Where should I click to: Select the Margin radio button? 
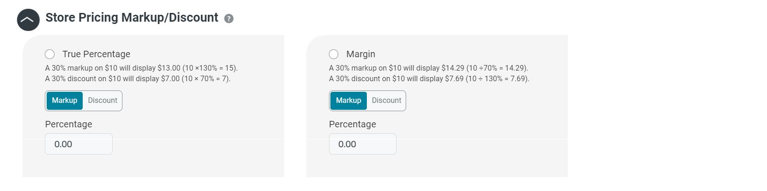point(334,54)
